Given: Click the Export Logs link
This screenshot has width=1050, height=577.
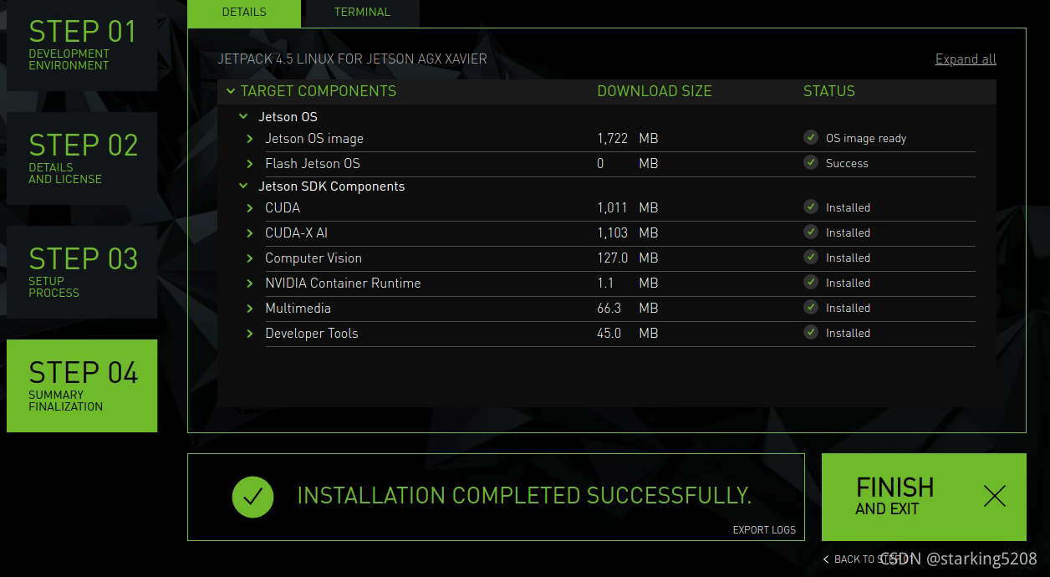Looking at the screenshot, I should click(x=764, y=529).
